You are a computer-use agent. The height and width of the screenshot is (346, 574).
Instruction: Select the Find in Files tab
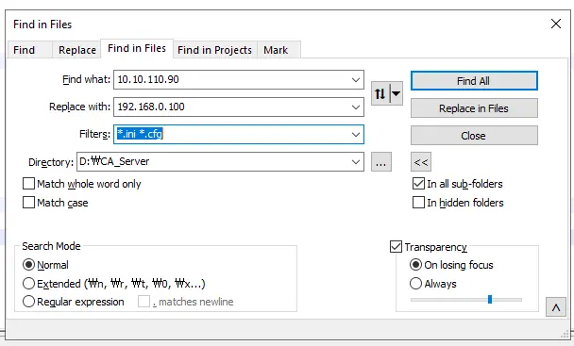click(x=137, y=48)
